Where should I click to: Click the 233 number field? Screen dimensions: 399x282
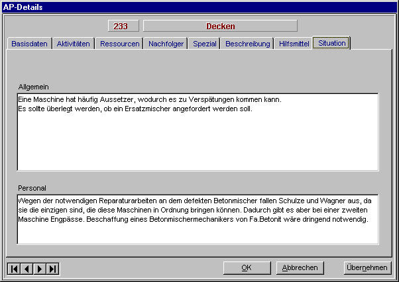(x=123, y=26)
